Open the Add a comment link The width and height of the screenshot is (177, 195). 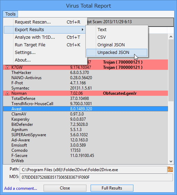20,188
